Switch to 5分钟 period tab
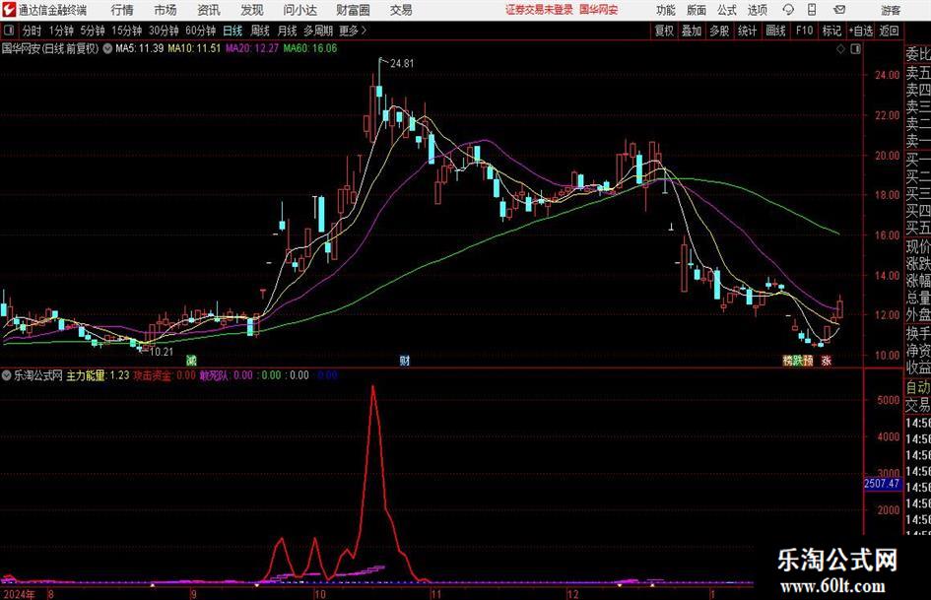The width and height of the screenshot is (931, 600). [93, 31]
